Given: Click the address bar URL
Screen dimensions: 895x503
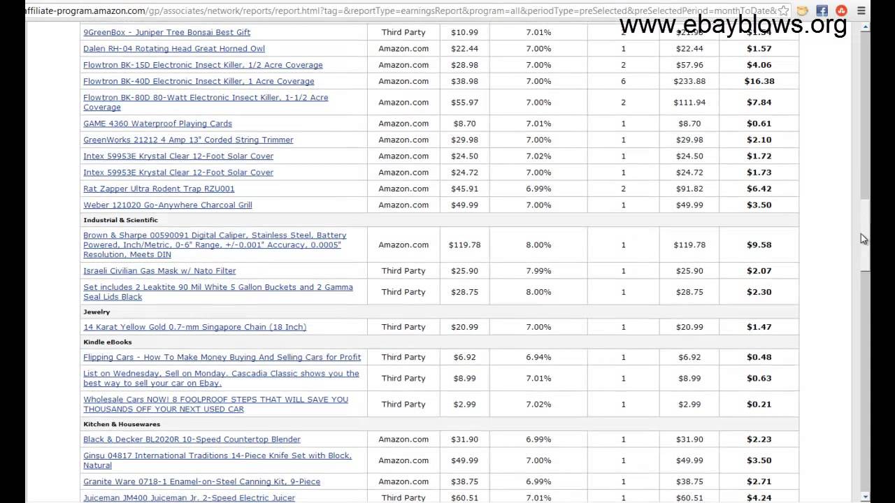Looking at the screenshot, I should pos(402,10).
